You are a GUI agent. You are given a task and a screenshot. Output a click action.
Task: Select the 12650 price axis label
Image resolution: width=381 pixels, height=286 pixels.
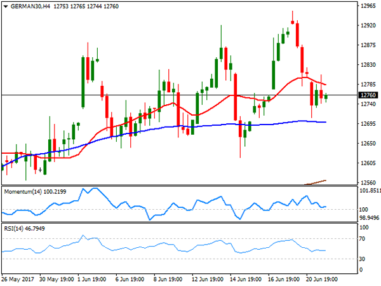[x=368, y=144]
